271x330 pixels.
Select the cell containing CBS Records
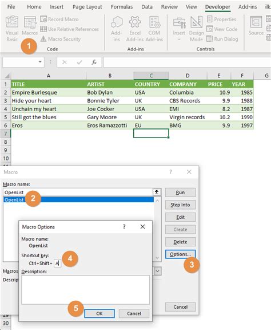point(188,101)
